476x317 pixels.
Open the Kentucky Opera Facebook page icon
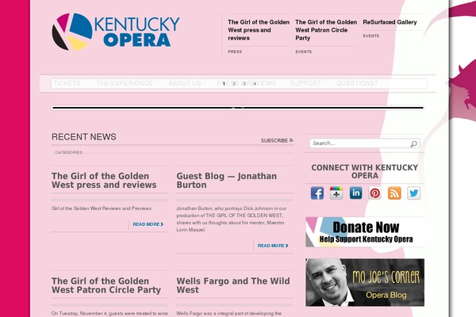tap(317, 193)
